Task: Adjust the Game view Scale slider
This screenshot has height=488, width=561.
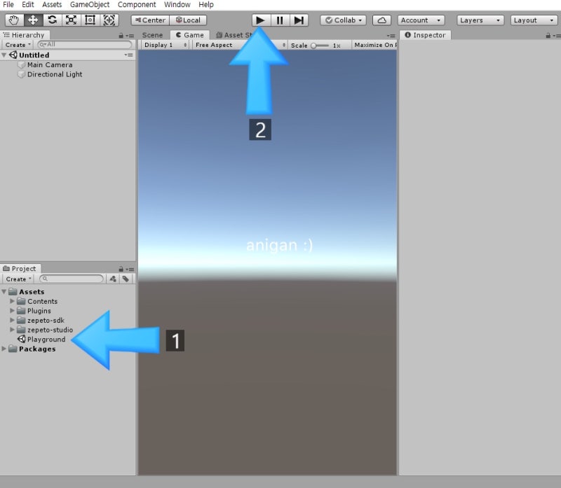Action: point(320,46)
